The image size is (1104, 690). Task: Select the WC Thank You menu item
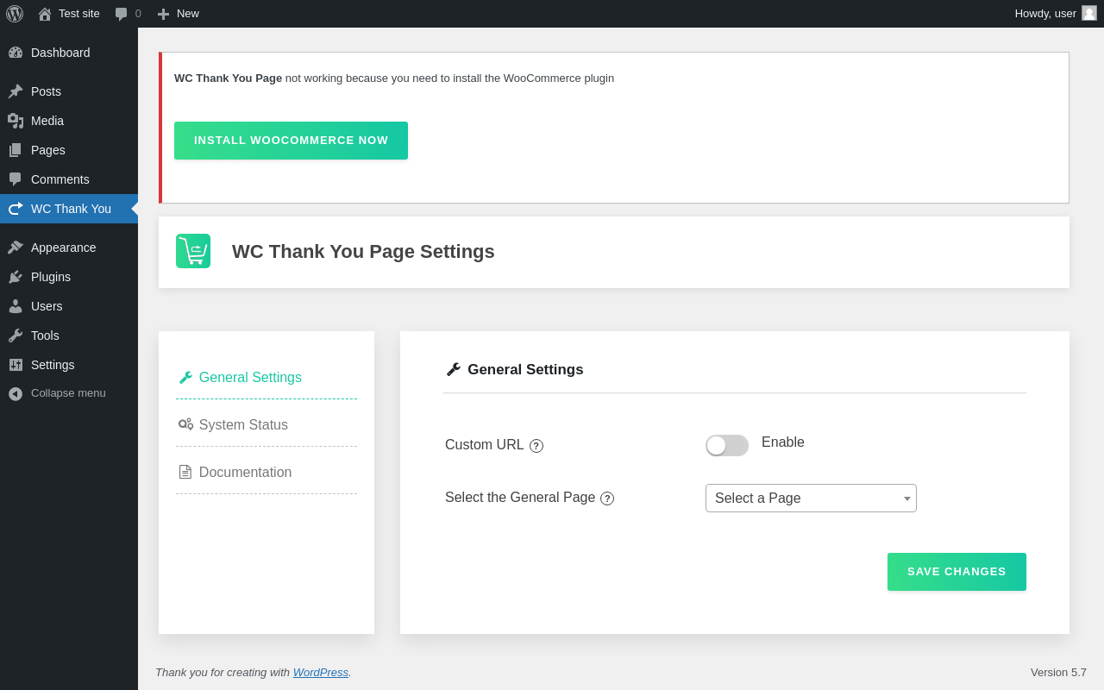click(x=69, y=209)
